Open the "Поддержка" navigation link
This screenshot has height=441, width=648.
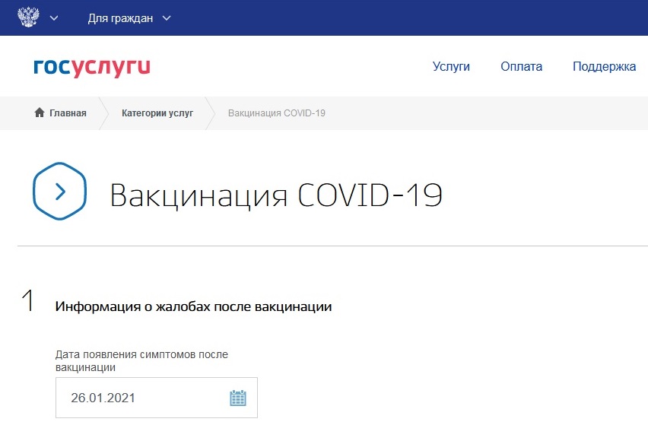604,67
